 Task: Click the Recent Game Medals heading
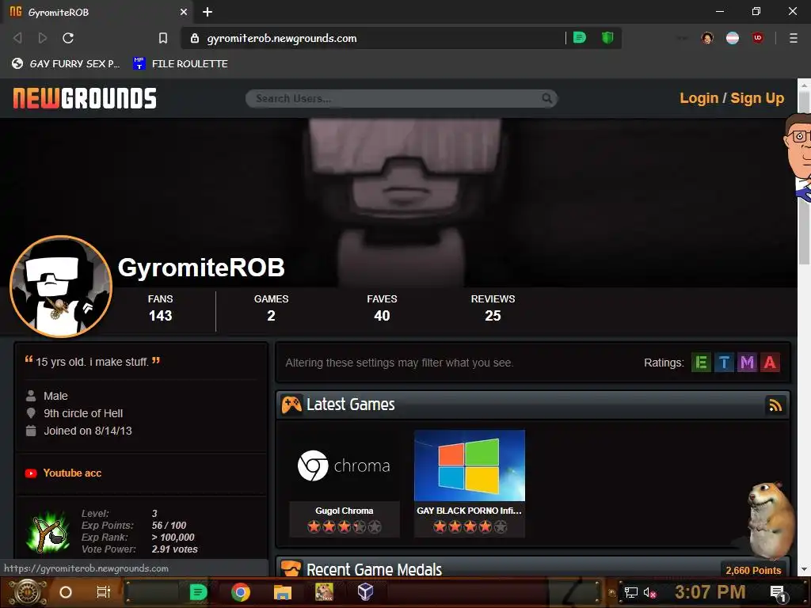coord(374,569)
